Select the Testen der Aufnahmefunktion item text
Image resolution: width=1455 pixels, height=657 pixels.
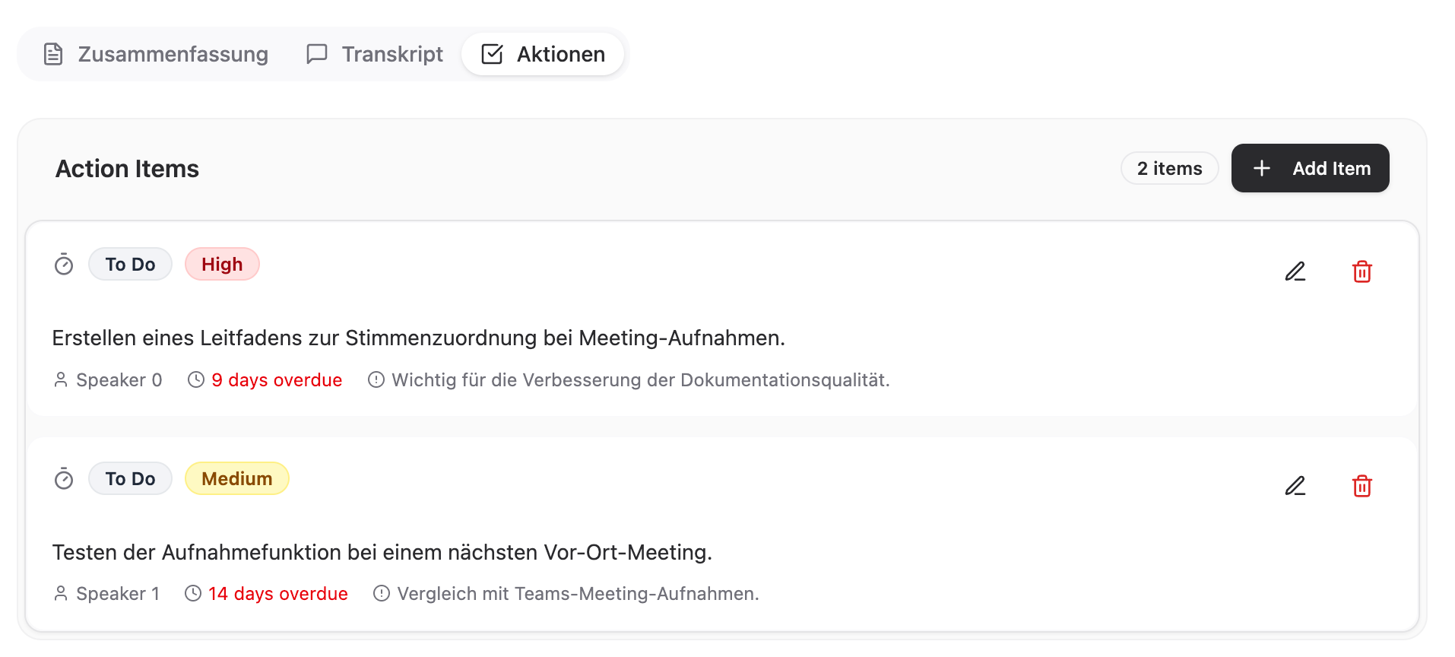pos(382,552)
